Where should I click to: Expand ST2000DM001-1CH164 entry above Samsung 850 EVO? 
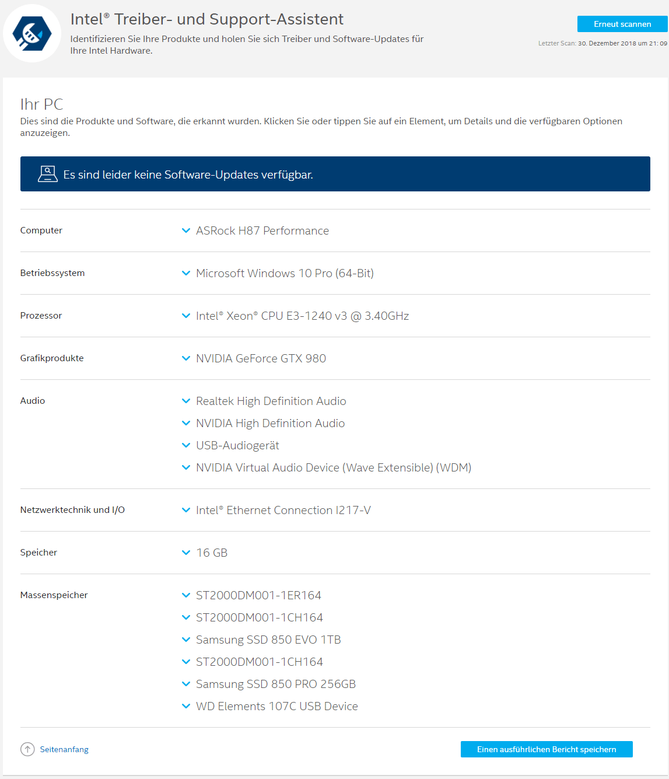(252, 617)
